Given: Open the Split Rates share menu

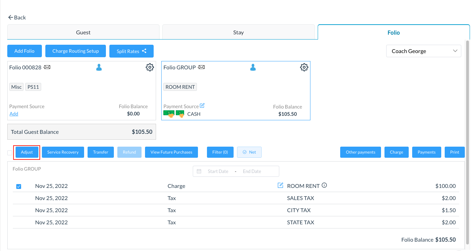Looking at the screenshot, I should pos(132,51).
